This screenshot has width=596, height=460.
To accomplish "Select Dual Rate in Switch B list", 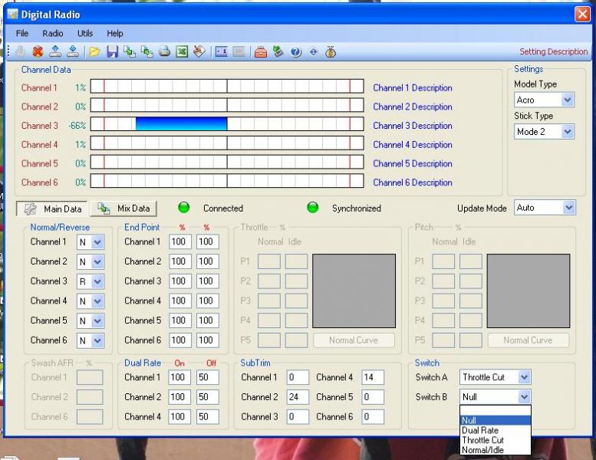I will click(x=480, y=430).
